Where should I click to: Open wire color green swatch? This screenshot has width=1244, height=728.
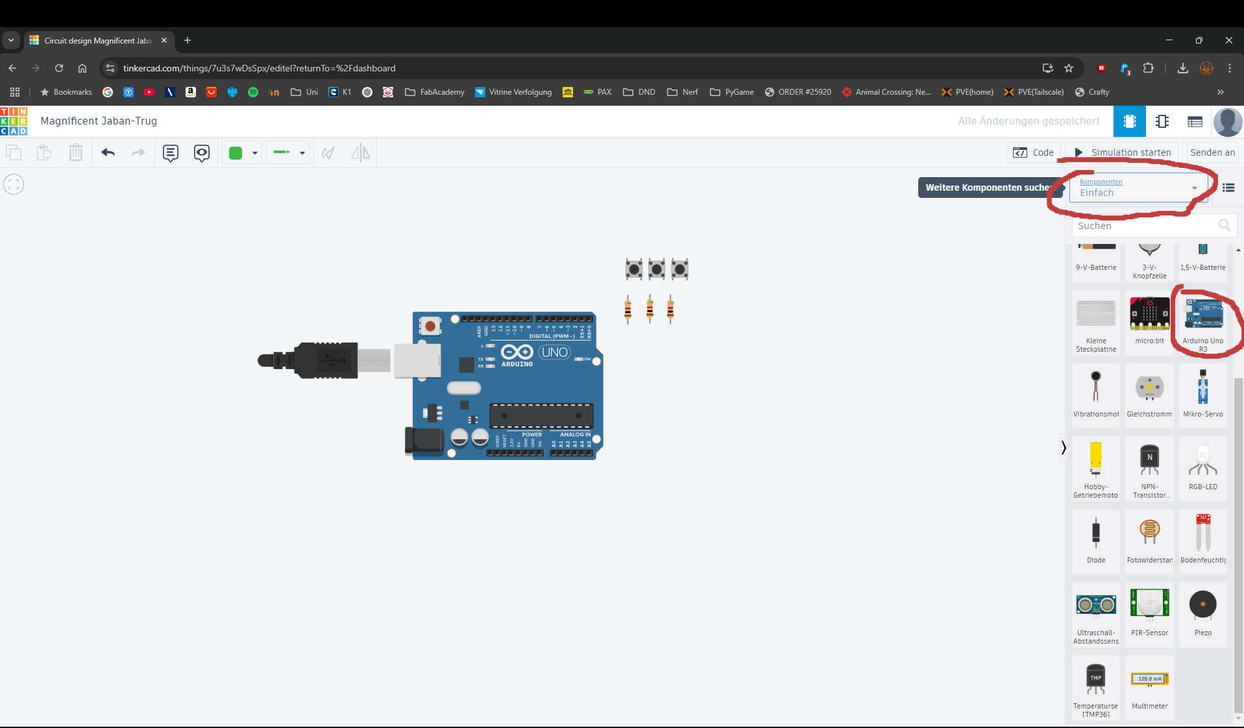(x=236, y=153)
